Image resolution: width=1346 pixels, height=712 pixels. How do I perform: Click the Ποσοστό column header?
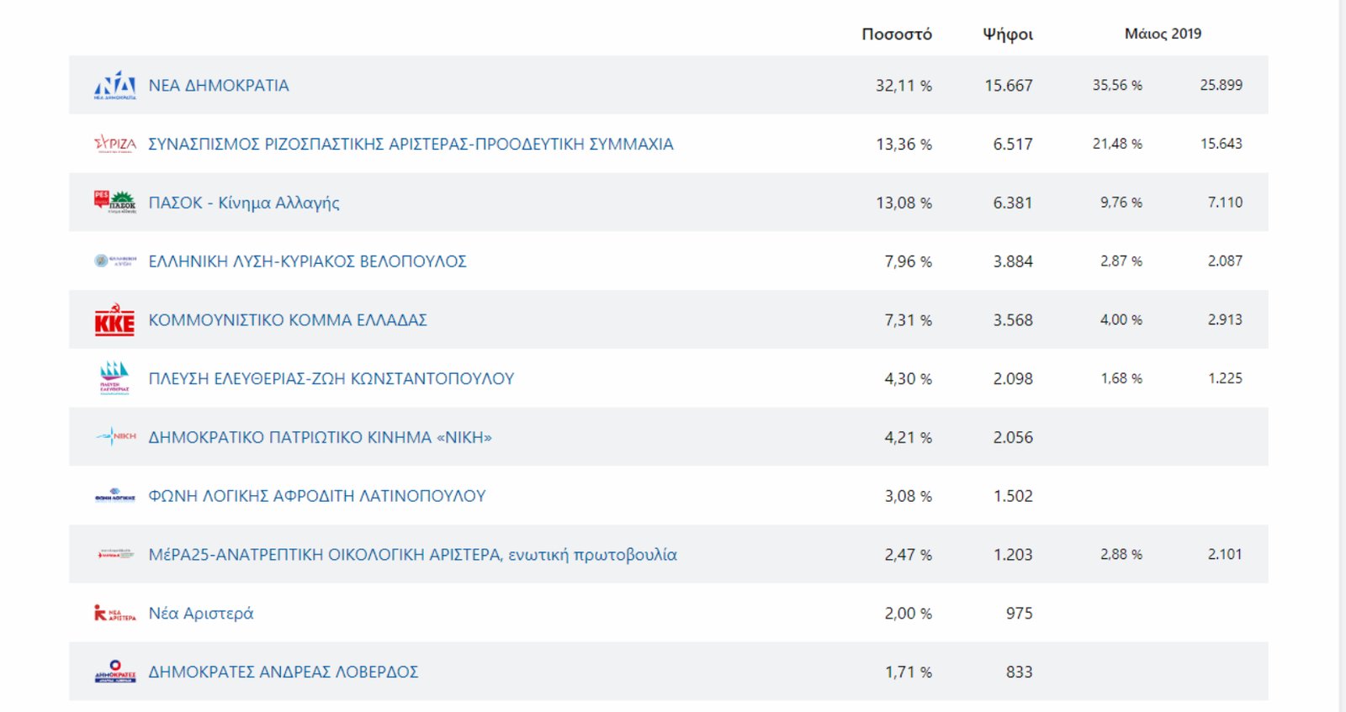click(x=896, y=34)
